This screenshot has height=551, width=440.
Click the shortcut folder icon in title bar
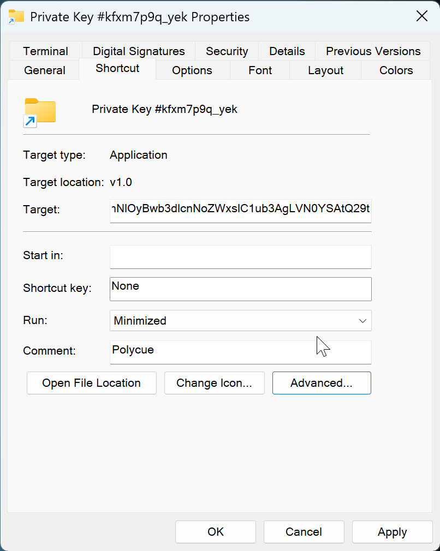click(16, 17)
